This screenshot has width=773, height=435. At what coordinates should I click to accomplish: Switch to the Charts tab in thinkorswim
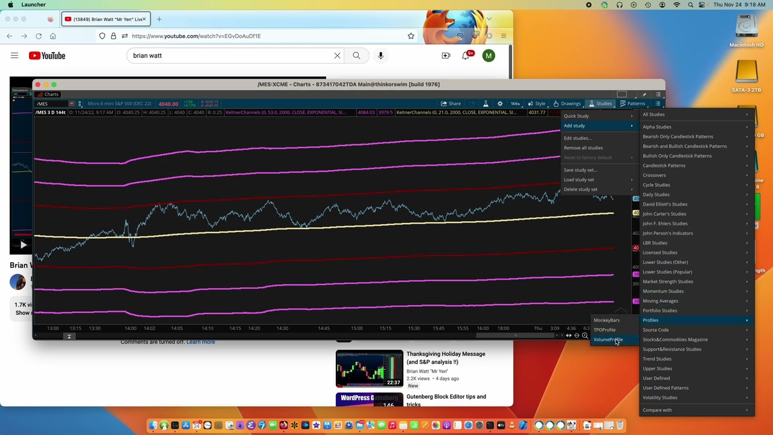tap(48, 94)
